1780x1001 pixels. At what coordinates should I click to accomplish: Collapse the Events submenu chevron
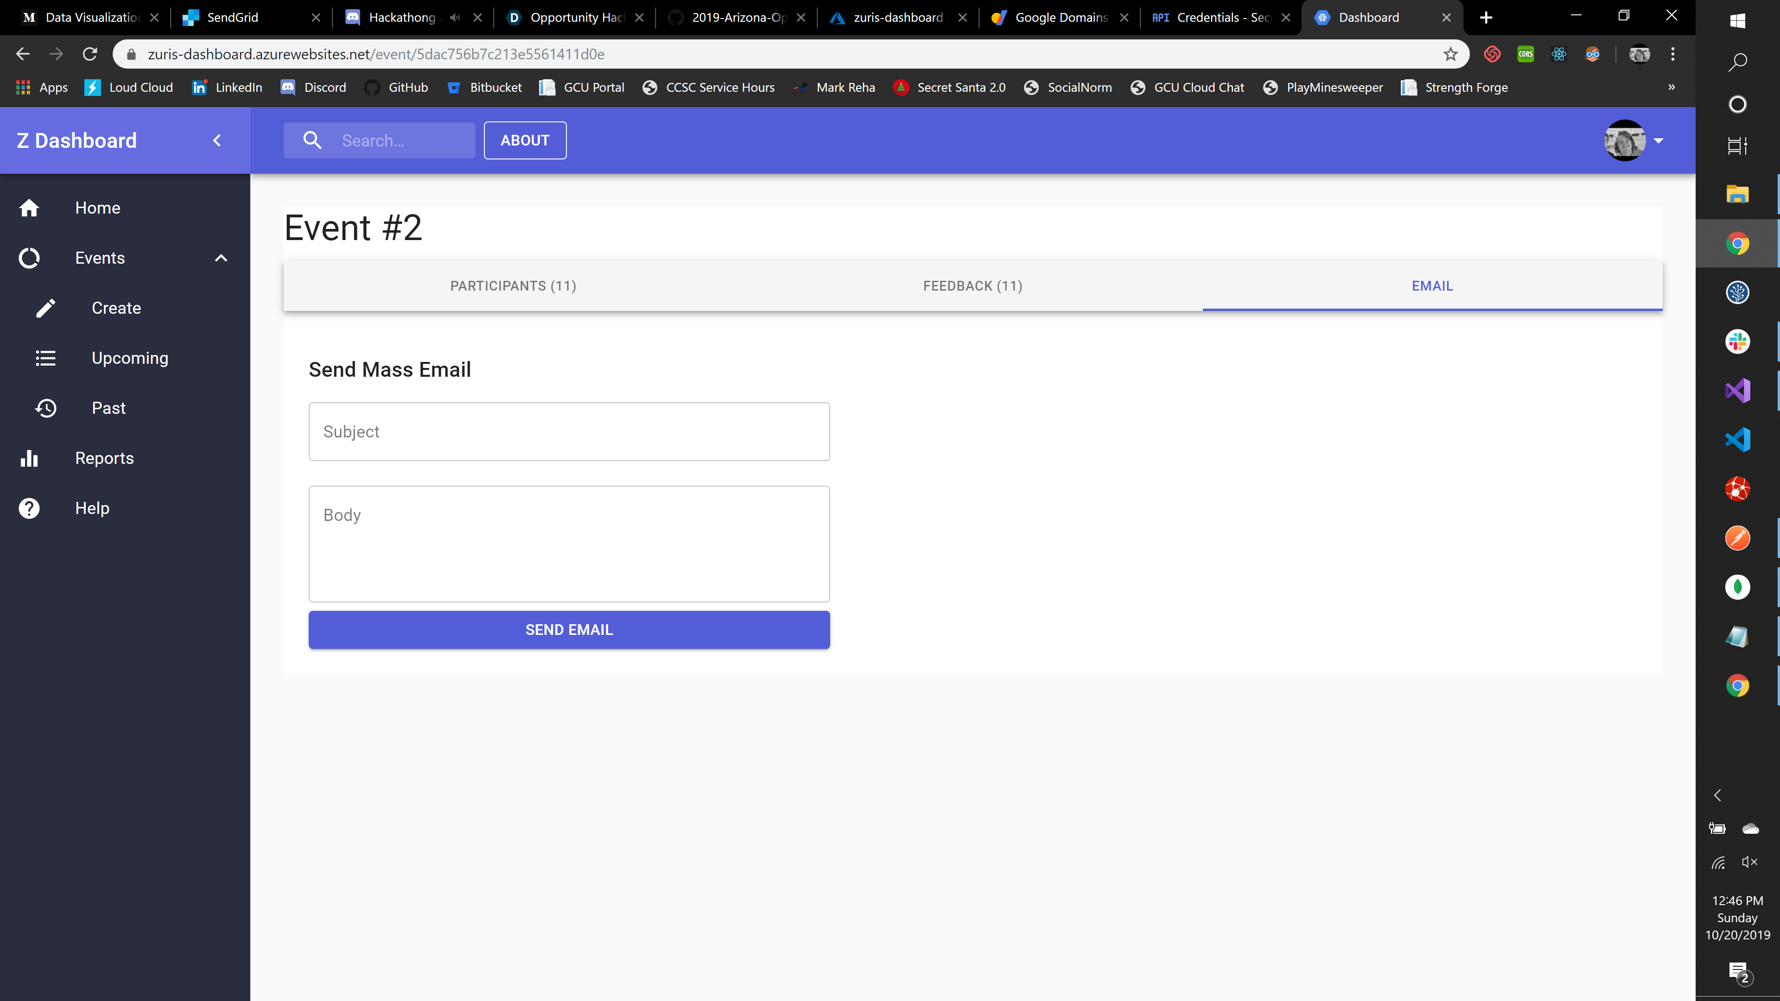(221, 259)
